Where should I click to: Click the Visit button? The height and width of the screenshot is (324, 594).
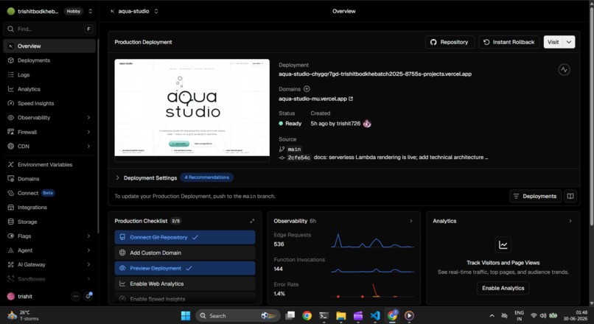[553, 42]
